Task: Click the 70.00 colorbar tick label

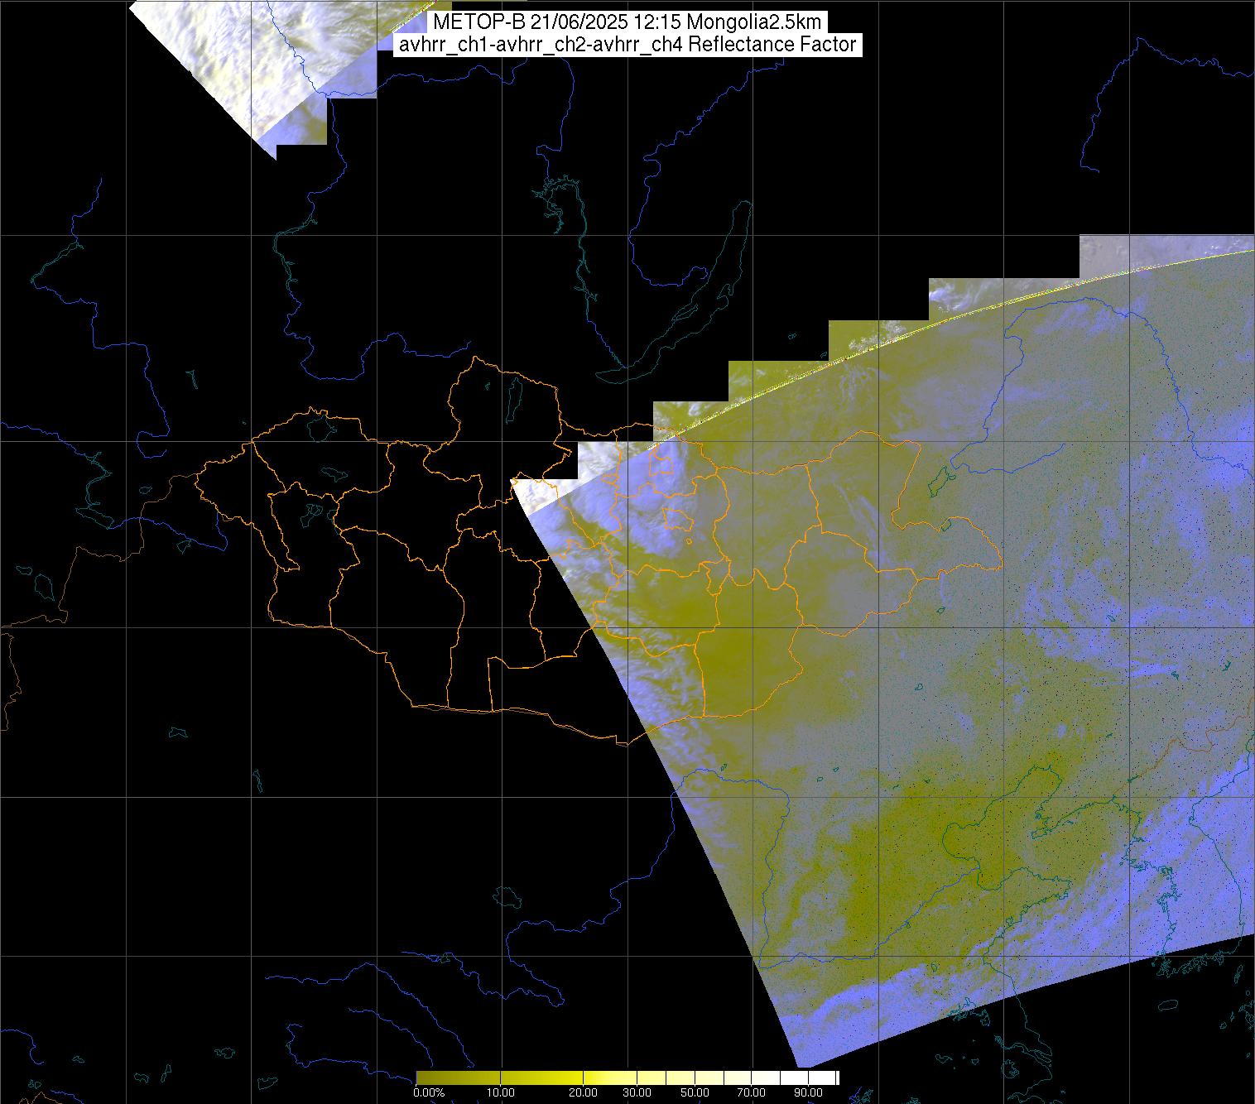Action: (x=752, y=1092)
